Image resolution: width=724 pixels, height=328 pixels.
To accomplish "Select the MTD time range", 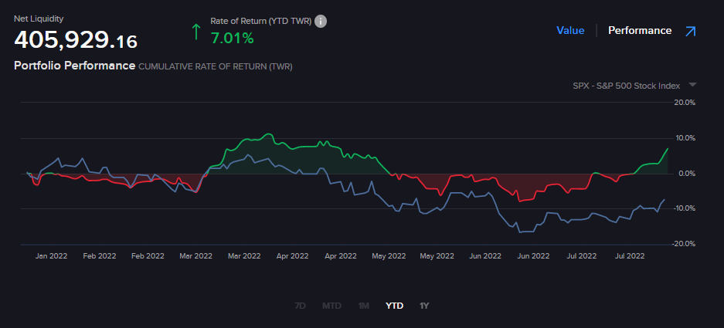I will pos(331,306).
